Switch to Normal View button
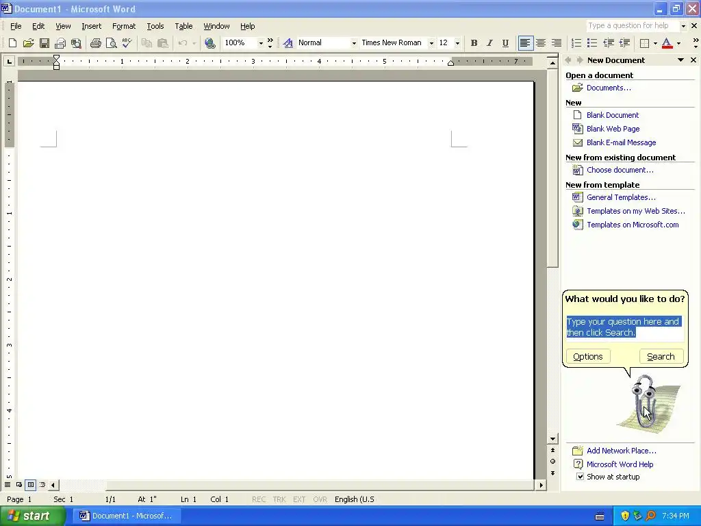 8,484
